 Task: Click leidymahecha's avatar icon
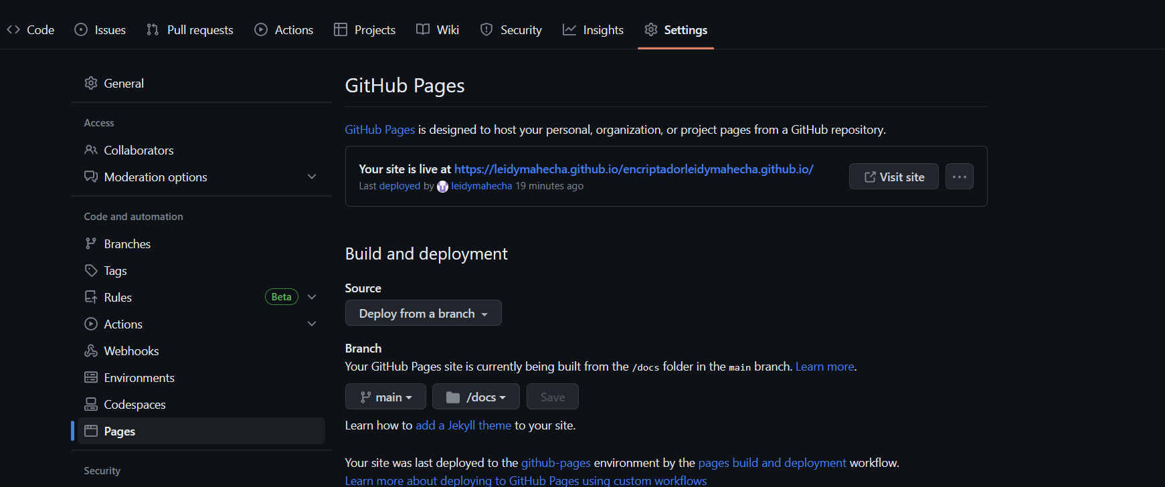[x=442, y=187]
